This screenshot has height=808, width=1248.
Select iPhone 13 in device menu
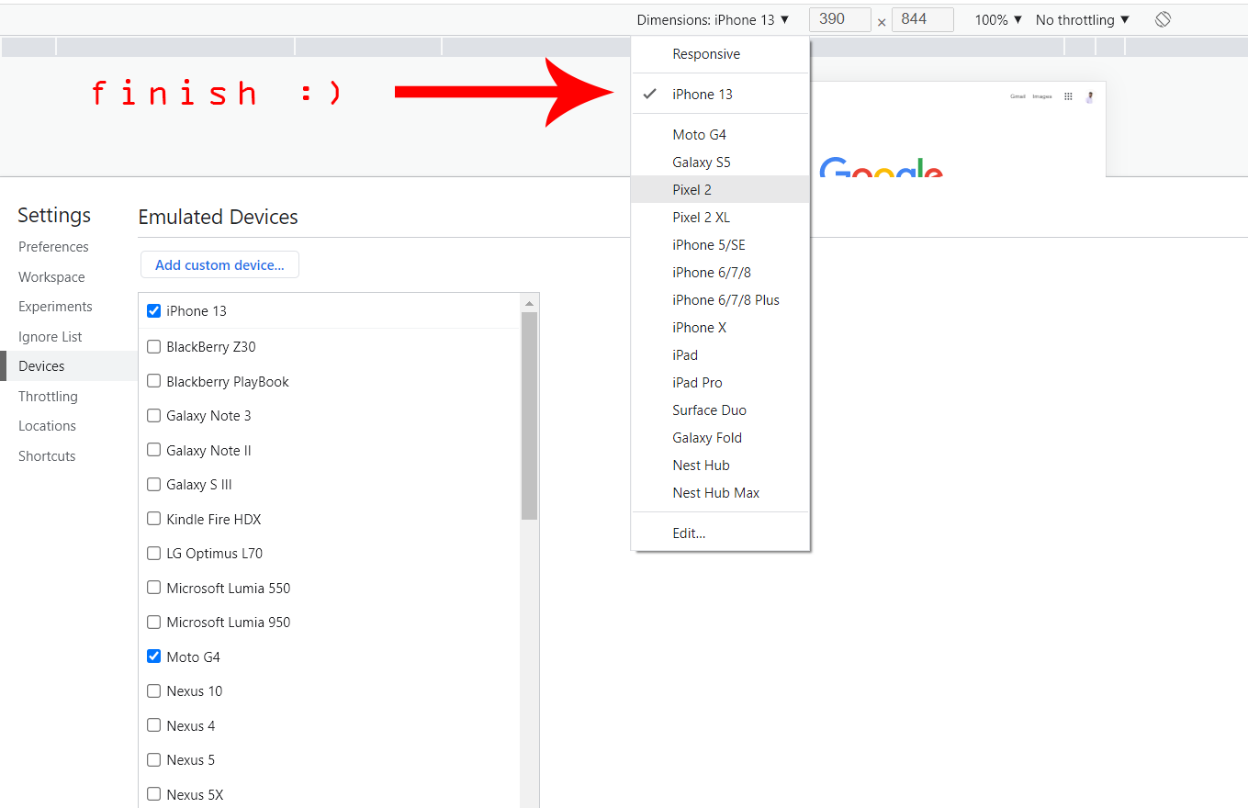[721, 94]
